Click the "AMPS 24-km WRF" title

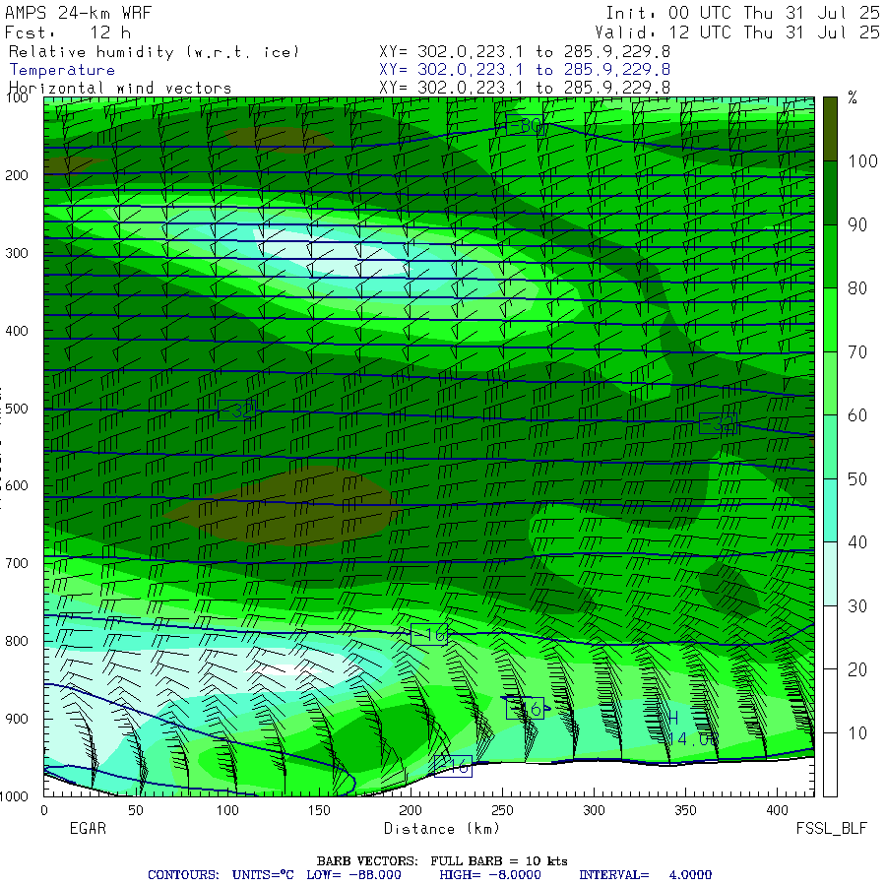click(78, 13)
